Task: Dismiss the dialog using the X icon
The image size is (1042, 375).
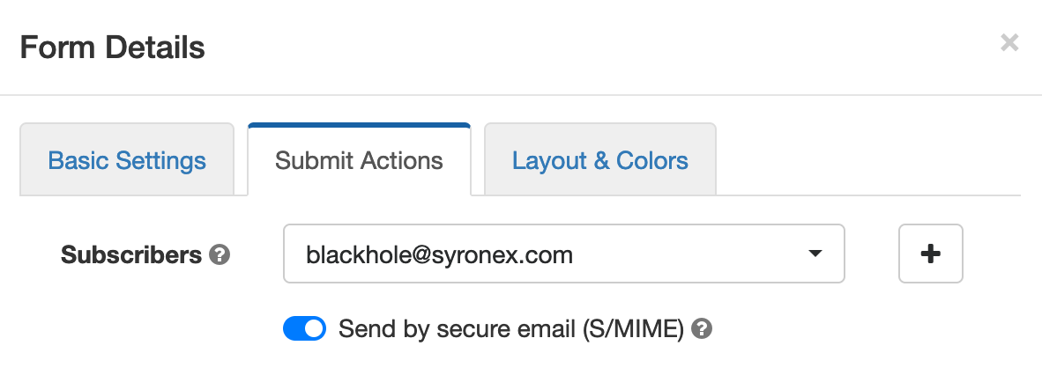Action: click(x=1009, y=43)
